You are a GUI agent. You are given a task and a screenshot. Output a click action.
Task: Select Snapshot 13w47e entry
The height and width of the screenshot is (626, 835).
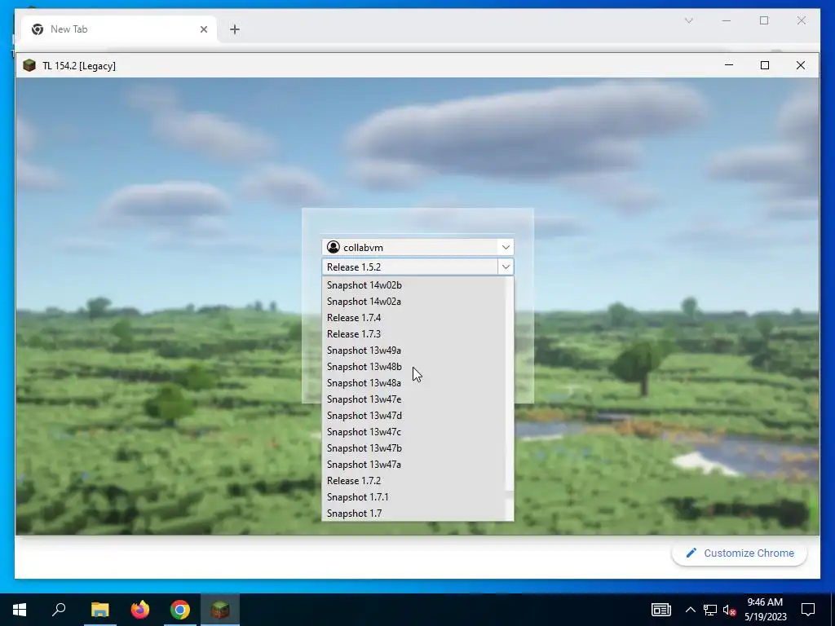pos(413,399)
